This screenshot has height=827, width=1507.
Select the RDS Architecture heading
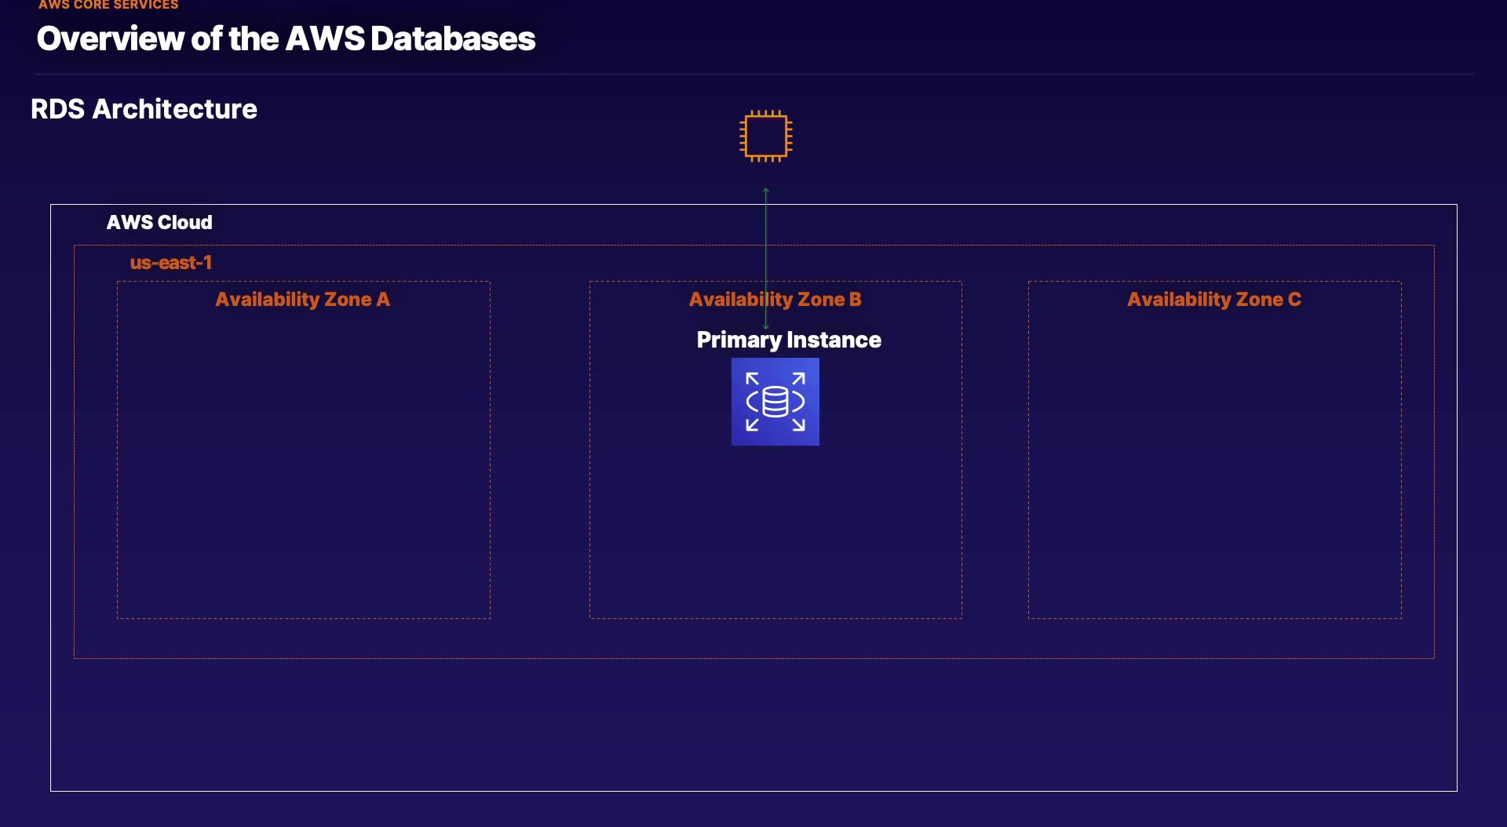pyautogui.click(x=144, y=109)
